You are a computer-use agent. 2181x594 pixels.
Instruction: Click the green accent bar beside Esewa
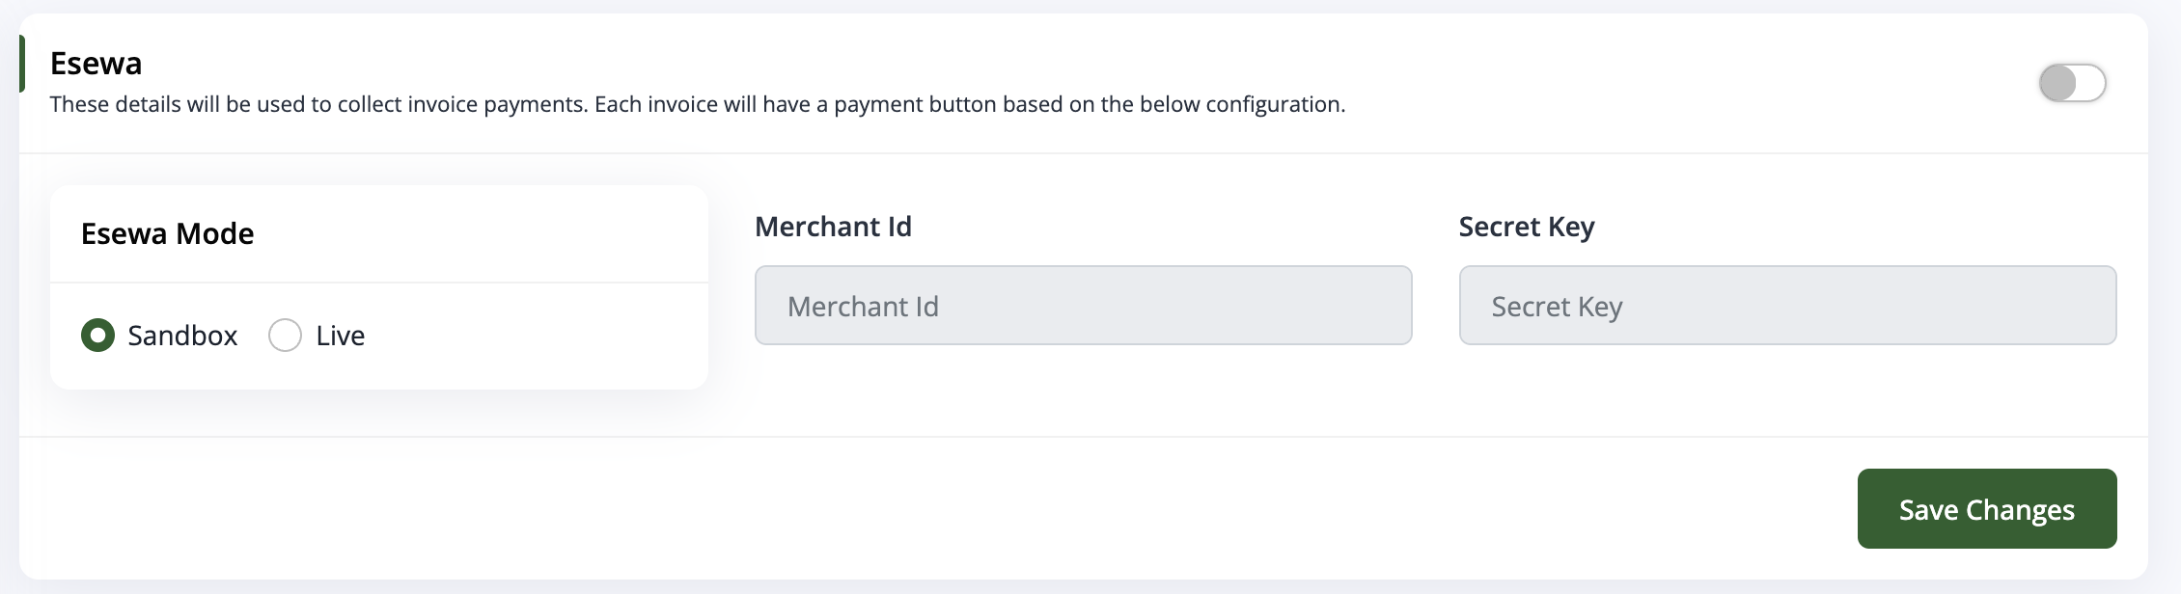[22, 64]
